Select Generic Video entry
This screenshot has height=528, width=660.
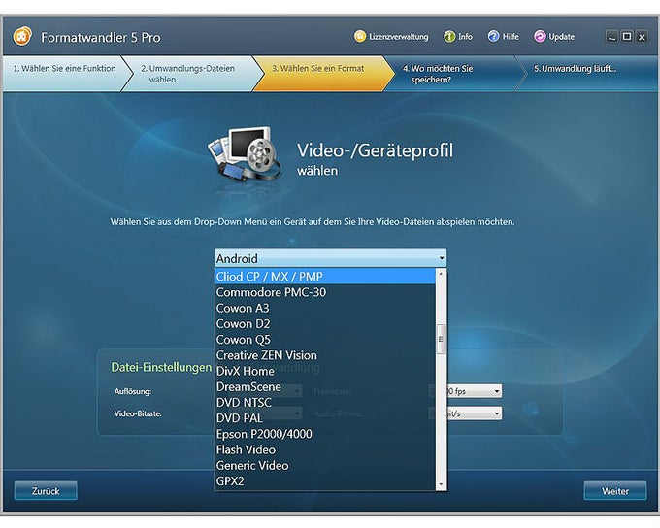pyautogui.click(x=325, y=466)
